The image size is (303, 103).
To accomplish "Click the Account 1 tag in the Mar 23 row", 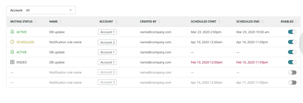I will coord(107,32).
